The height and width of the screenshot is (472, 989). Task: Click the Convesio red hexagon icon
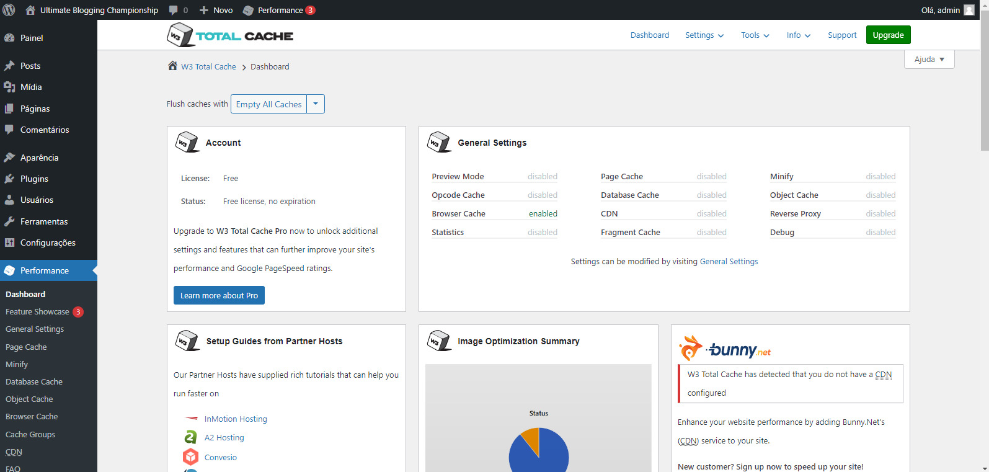[190, 457]
